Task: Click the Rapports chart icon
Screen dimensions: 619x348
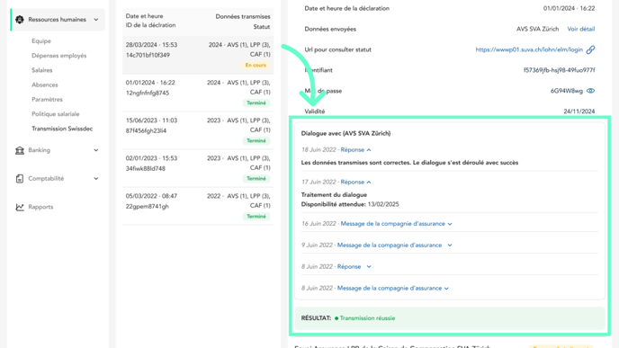Action: 20,207
